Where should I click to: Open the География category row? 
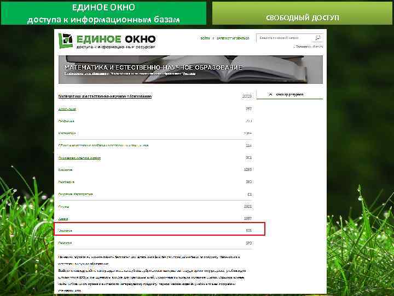point(155,182)
